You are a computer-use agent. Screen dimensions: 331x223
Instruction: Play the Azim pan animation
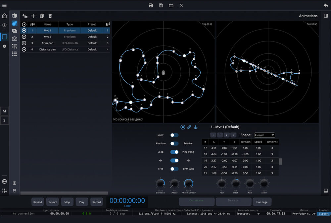click(24, 43)
